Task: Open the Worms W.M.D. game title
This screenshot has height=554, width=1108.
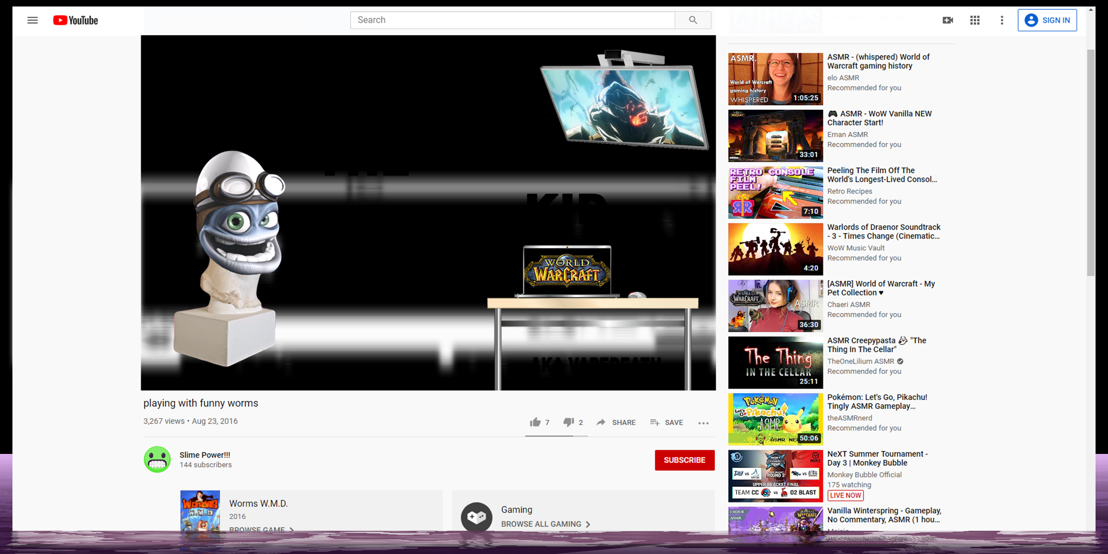Action: (x=259, y=504)
